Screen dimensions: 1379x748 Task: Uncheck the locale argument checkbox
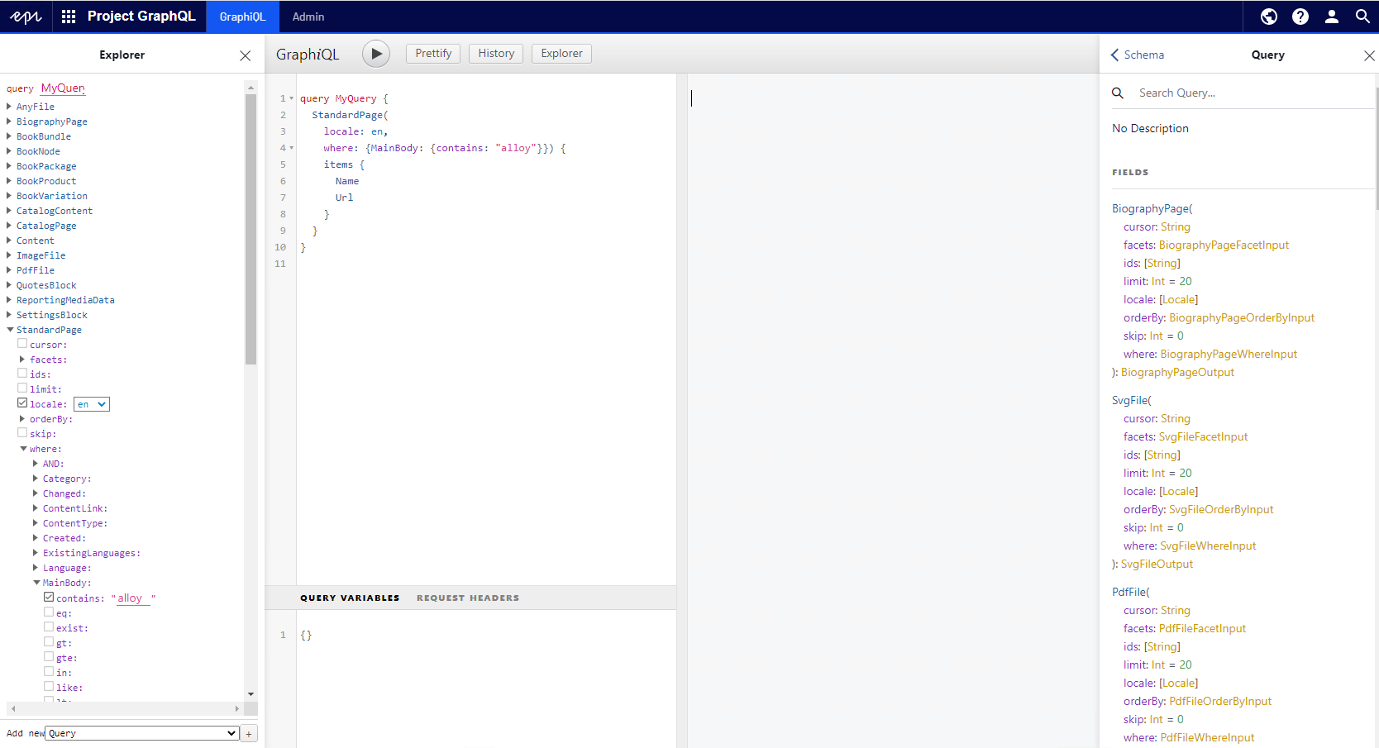tap(22, 403)
